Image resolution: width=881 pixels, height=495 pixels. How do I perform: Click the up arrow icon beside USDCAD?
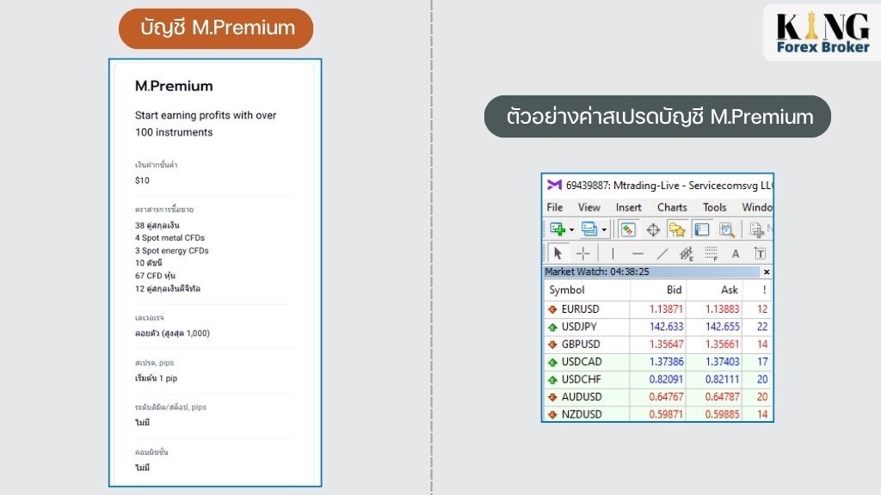(552, 362)
